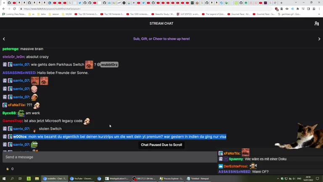Click username stelz0r_le0n
This screenshot has height=182, width=323.
click(13, 57)
